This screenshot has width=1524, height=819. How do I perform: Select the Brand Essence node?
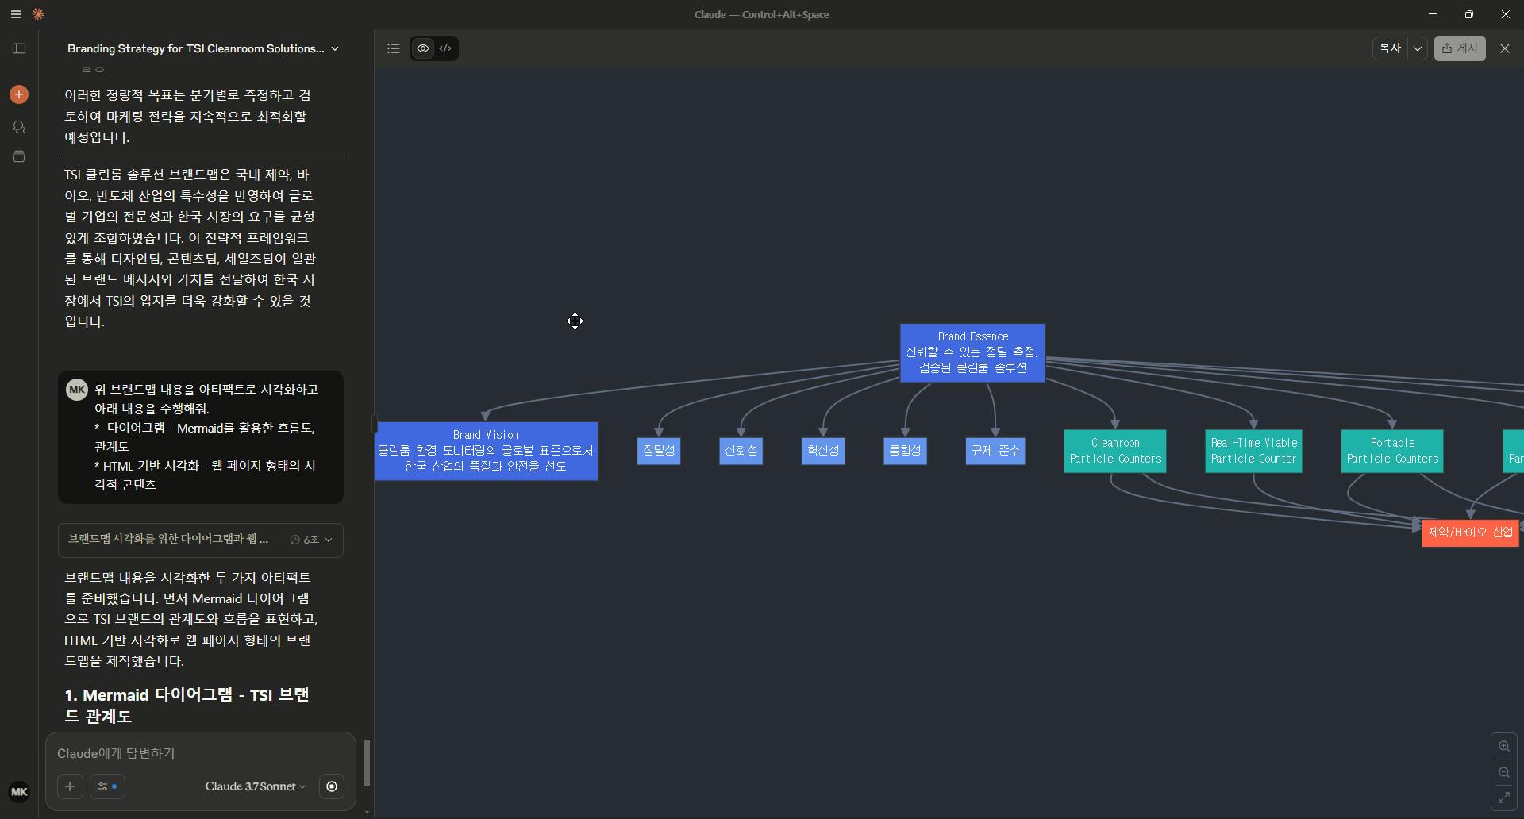tap(972, 352)
